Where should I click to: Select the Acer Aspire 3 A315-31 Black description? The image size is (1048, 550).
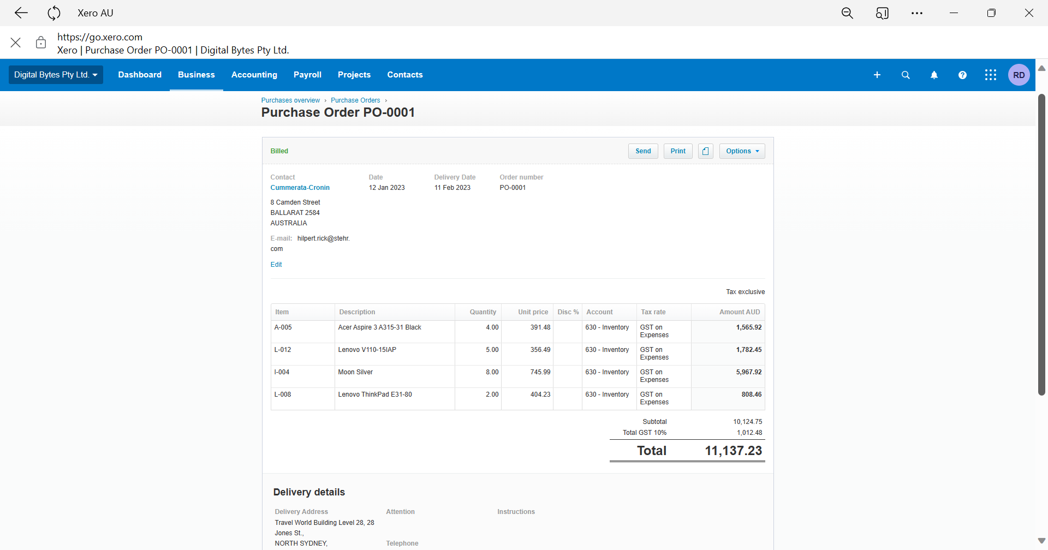pyautogui.click(x=380, y=327)
